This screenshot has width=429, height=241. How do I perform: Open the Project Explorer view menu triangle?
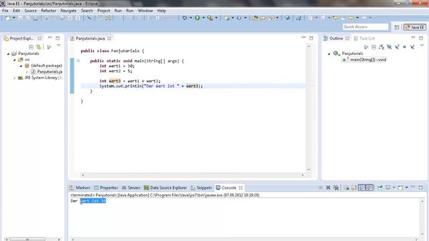tap(58, 46)
